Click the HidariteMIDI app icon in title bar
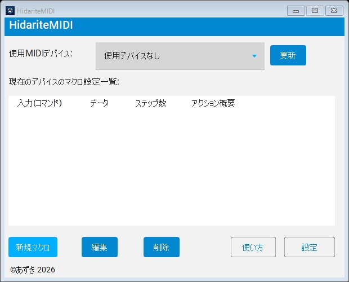349x282 pixels. (x=10, y=11)
